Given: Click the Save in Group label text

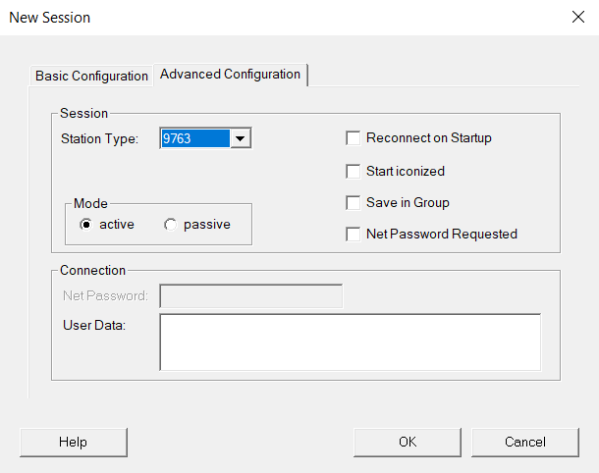Looking at the screenshot, I should [x=408, y=203].
